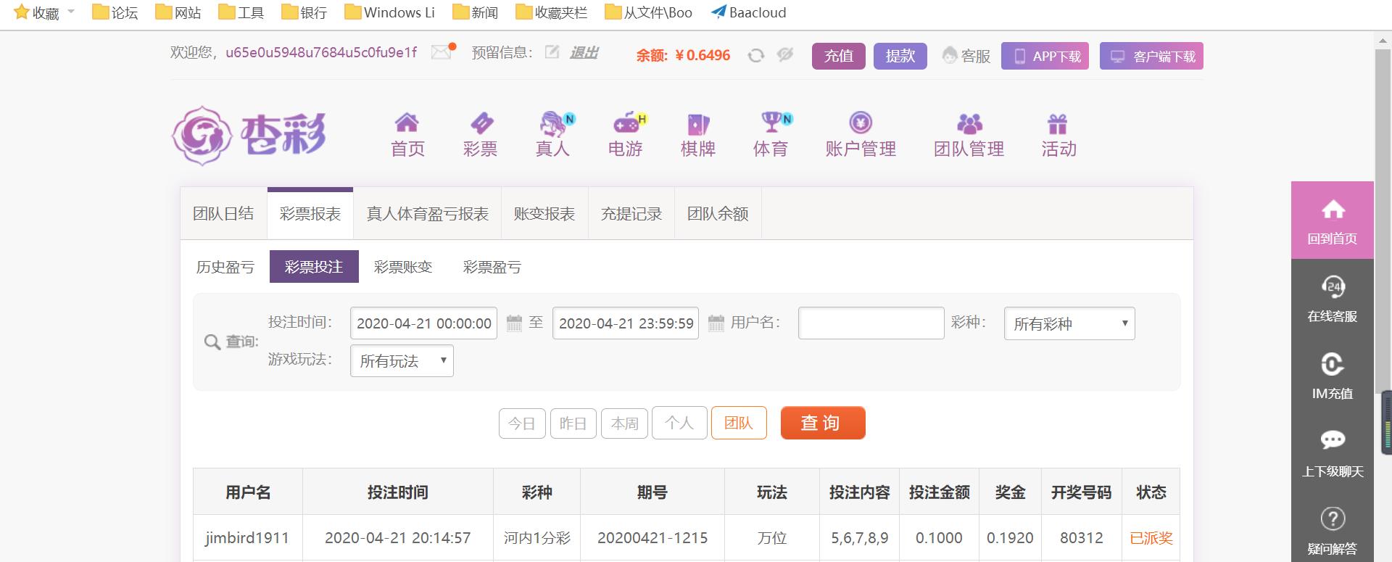Click the 投注时间 column header
Viewport: 1392px width, 562px height.
(x=398, y=492)
